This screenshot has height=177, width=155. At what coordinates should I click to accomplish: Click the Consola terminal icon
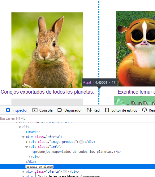coord(35,110)
